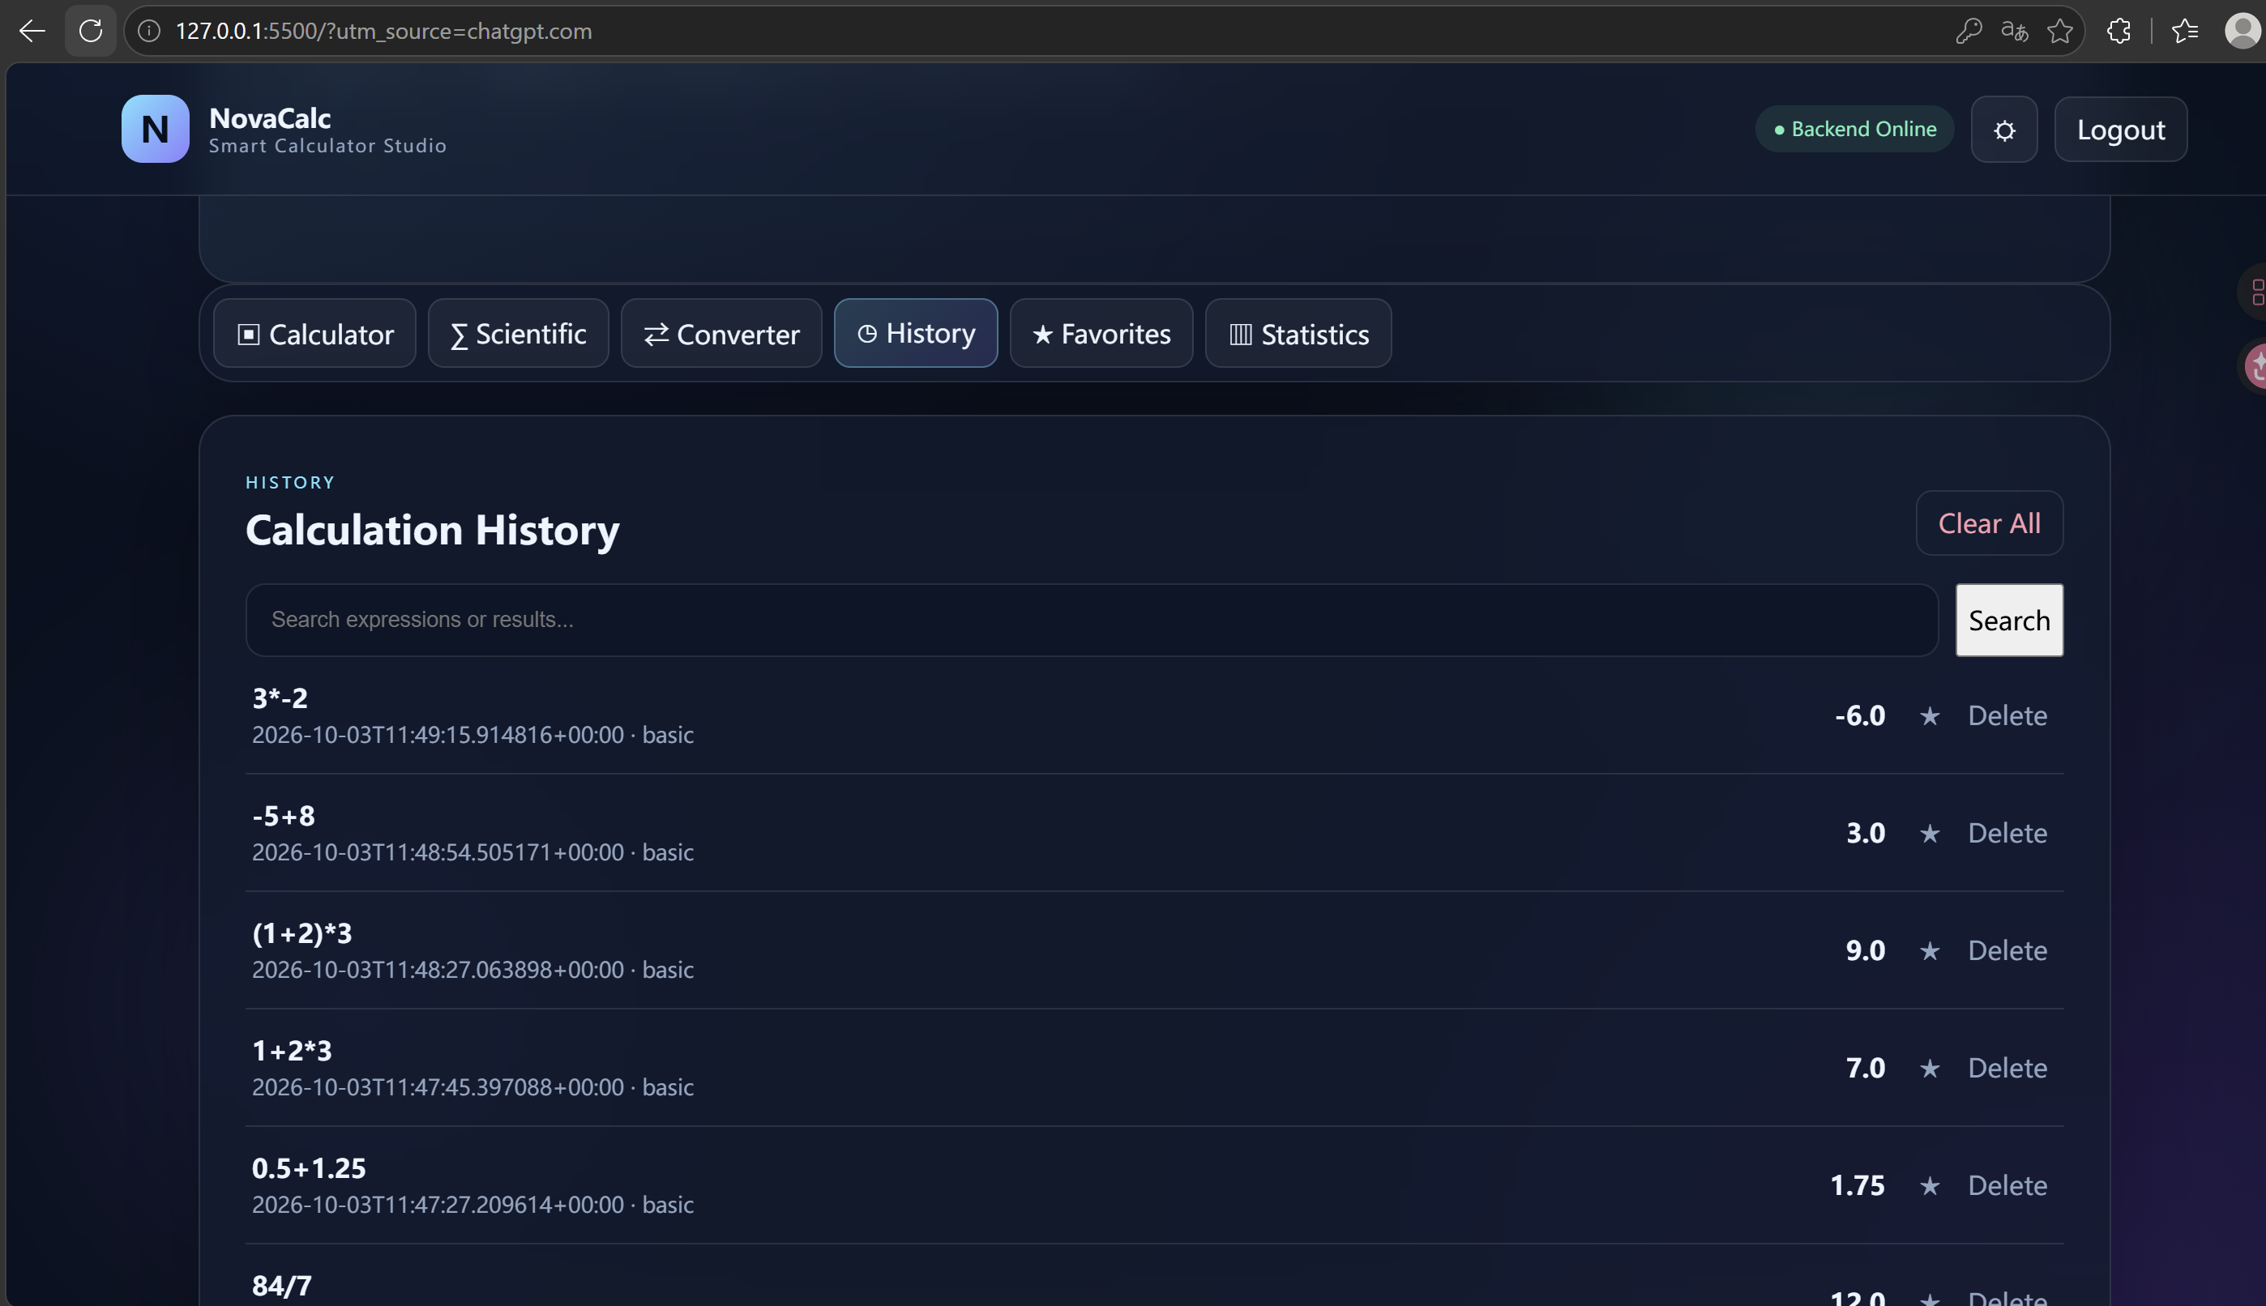
Task: Open the Favorites tab
Action: click(1101, 334)
